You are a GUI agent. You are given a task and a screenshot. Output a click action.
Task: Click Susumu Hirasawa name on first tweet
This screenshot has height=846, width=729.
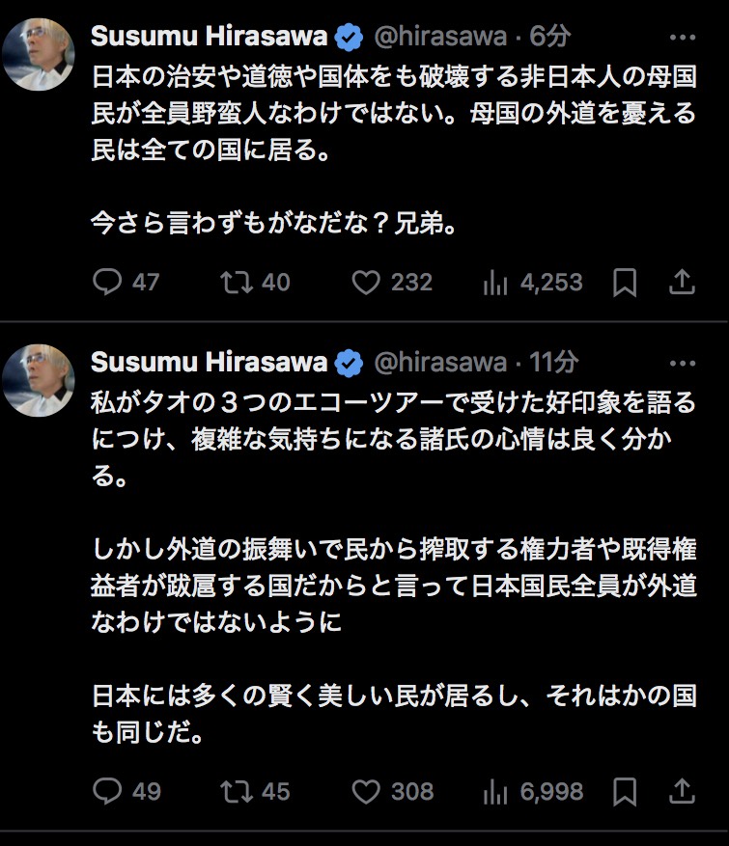[209, 37]
